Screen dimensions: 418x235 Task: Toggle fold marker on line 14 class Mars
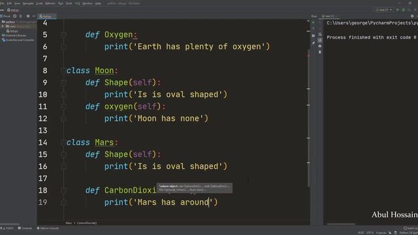63,142
